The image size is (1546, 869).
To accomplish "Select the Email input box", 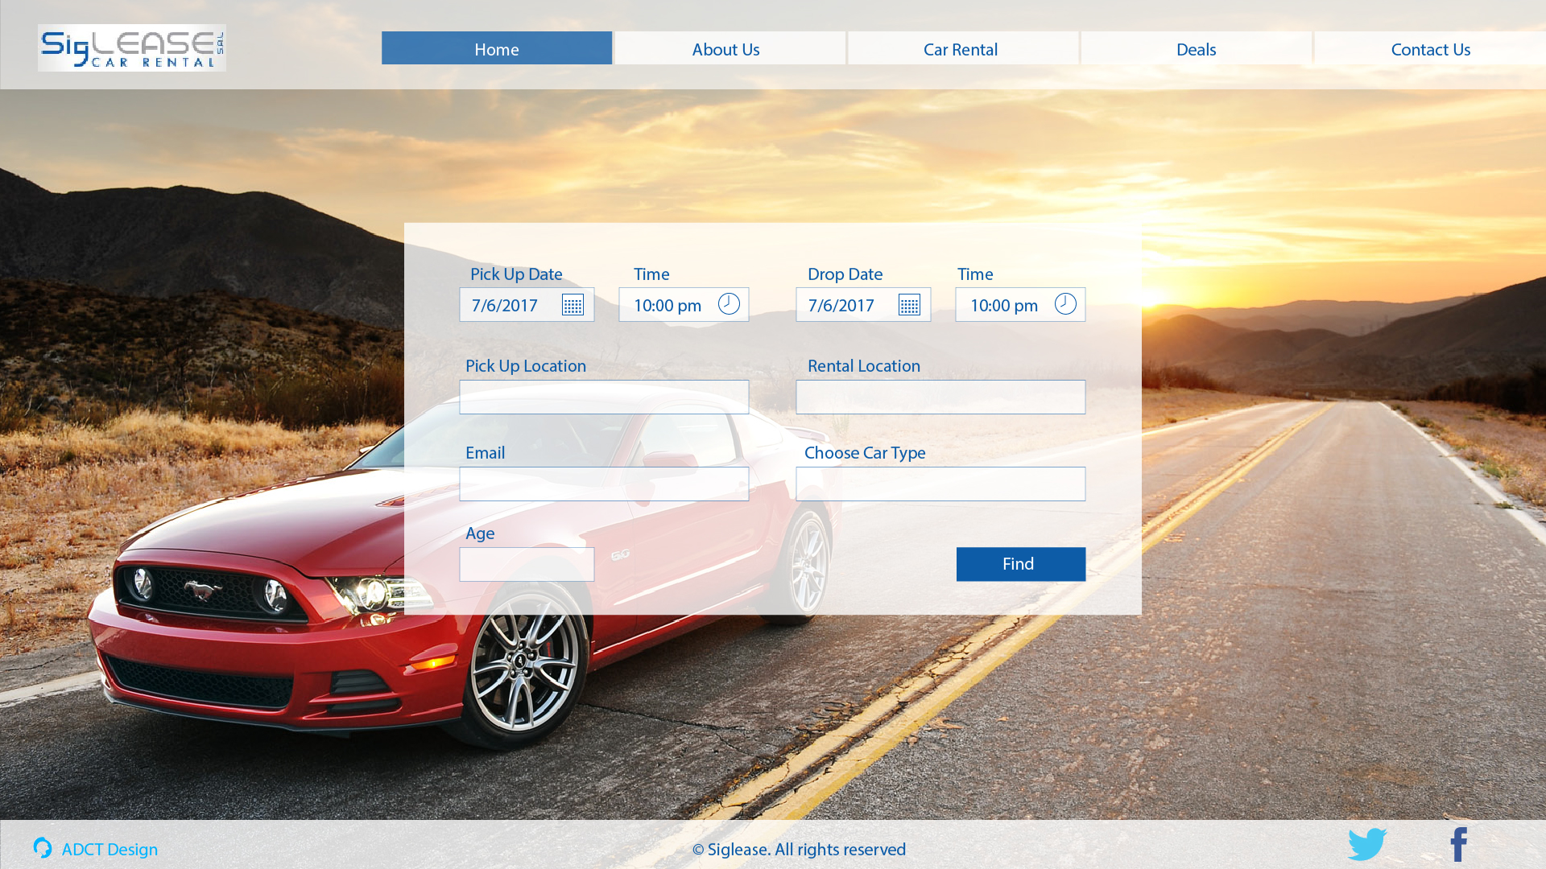I will (604, 484).
